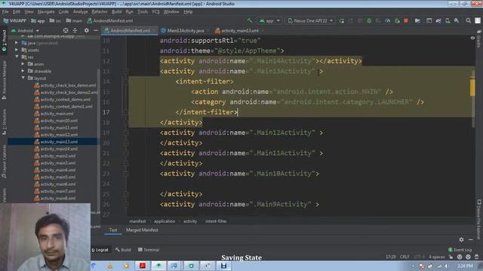This screenshot has height=271, width=483.
Task: Open the Nexus One API 22 device dropdown
Action: point(310,21)
